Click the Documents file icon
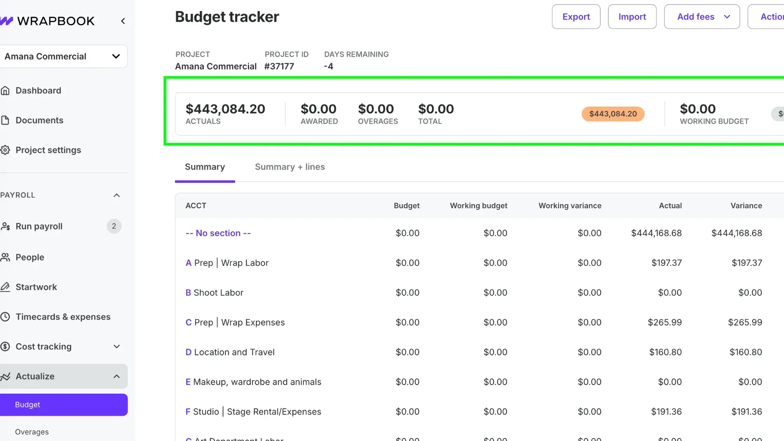The height and width of the screenshot is (441, 784). (x=5, y=120)
